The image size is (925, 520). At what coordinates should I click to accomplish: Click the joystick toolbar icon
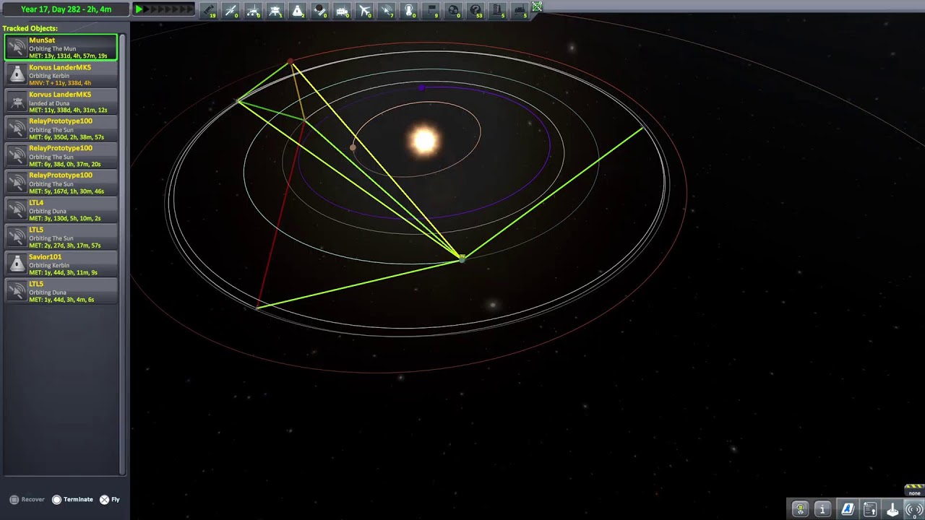point(892,509)
